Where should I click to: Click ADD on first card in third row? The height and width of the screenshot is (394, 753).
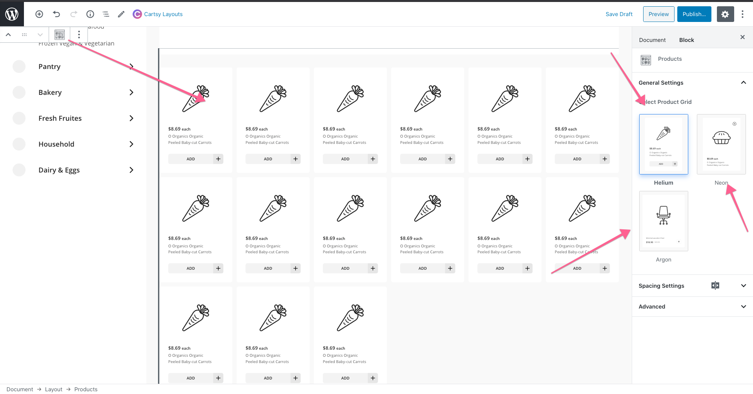(191, 378)
